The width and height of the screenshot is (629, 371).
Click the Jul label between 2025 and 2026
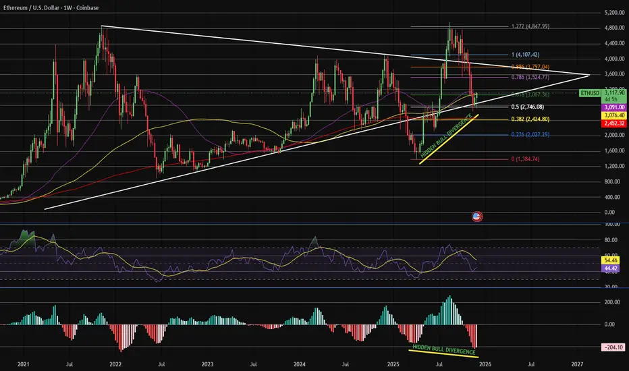coord(439,364)
